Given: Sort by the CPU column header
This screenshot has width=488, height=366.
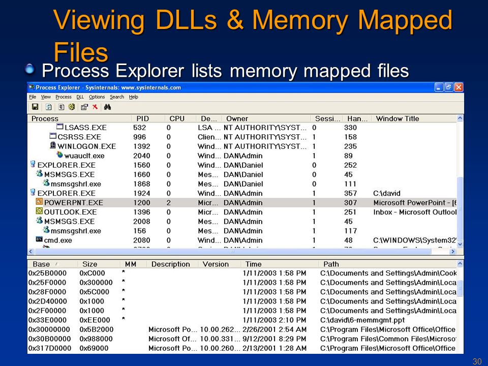Looking at the screenshot, I should pos(180,118).
